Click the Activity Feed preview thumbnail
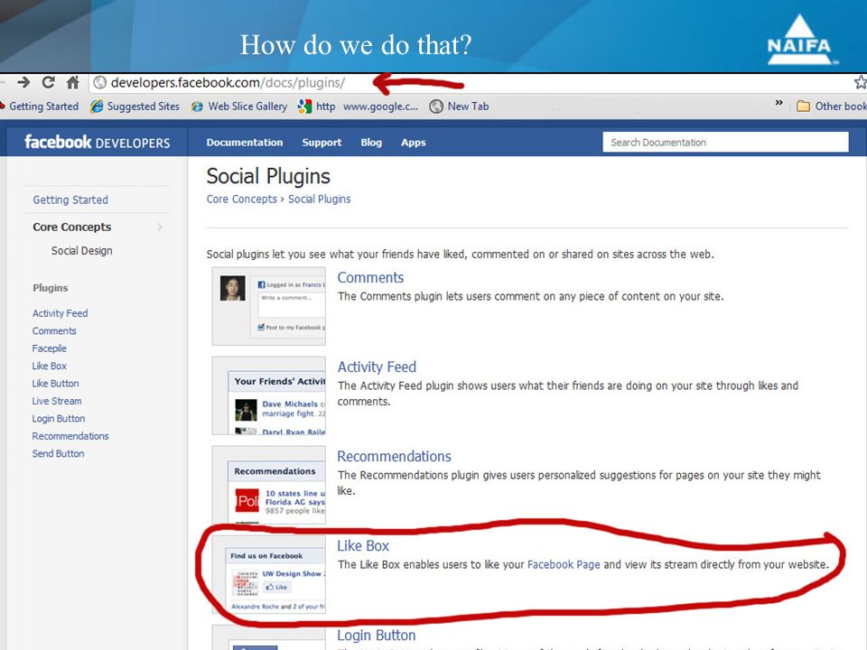 (x=269, y=395)
